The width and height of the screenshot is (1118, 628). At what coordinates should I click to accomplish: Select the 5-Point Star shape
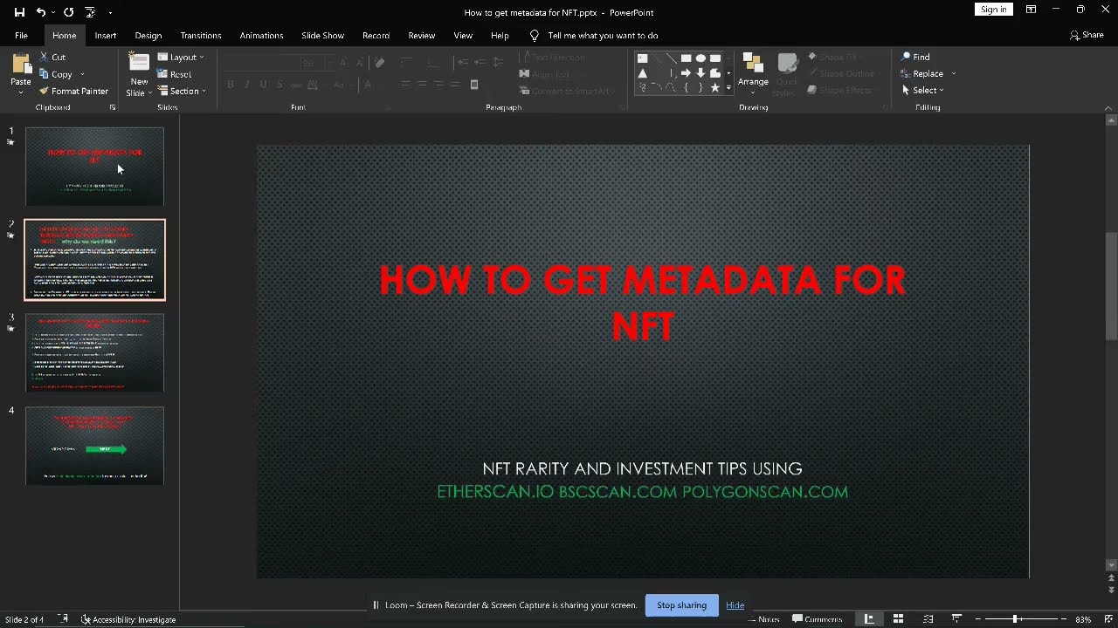[714, 88]
